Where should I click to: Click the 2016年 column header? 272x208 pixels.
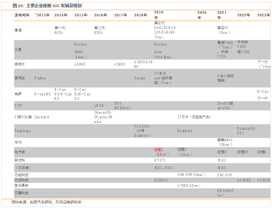pyautogui.click(x=101, y=15)
